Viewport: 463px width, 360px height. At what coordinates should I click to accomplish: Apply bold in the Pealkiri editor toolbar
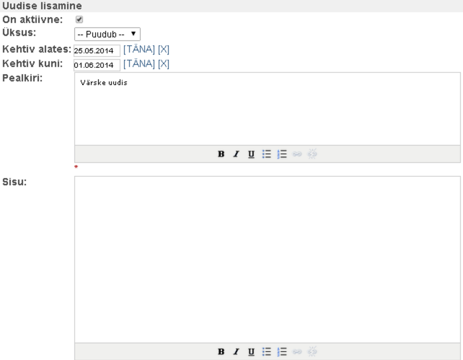point(221,154)
